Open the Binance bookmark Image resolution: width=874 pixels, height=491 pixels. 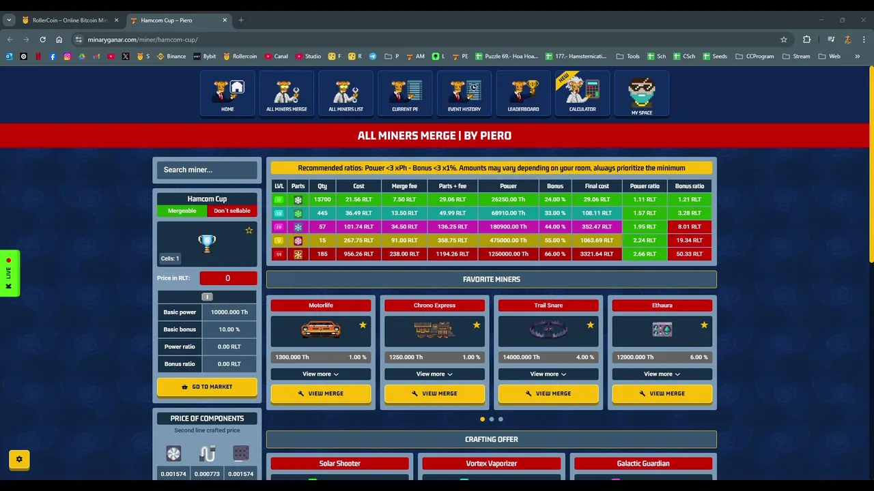point(171,57)
